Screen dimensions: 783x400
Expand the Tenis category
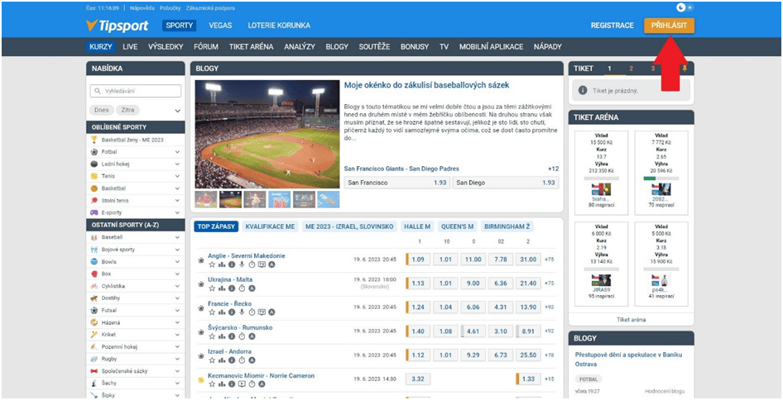pyautogui.click(x=177, y=176)
